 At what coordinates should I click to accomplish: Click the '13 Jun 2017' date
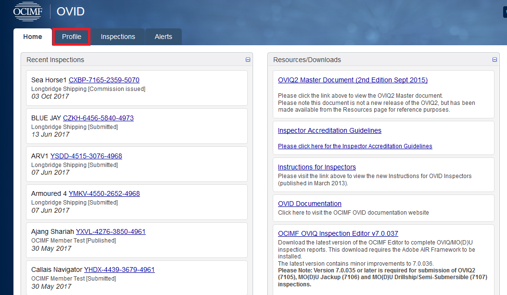pos(51,135)
